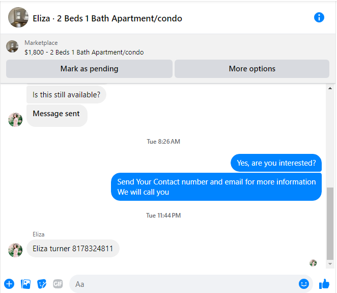The width and height of the screenshot is (337, 293).
Task: Click the scrollbar up arrow
Action: [330, 88]
